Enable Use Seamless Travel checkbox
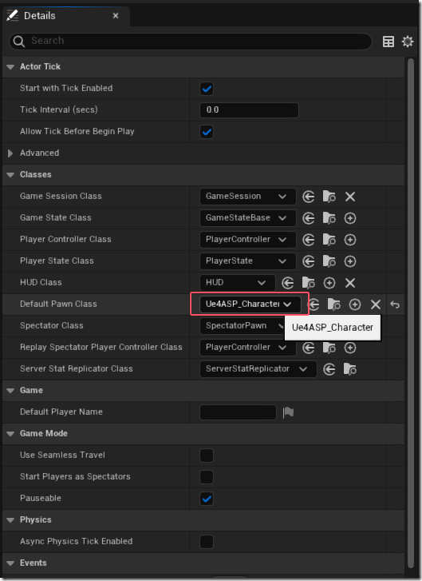Image resolution: width=422 pixels, height=581 pixels. click(x=207, y=456)
